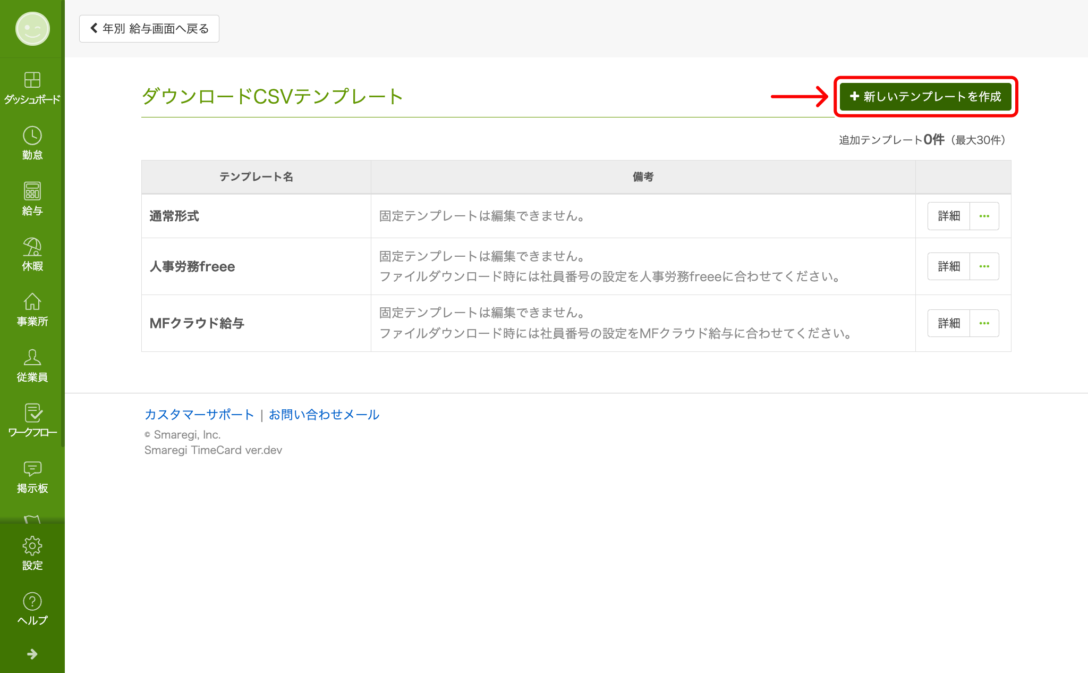Screen dimensions: 1088x673
Task: Follow the カスタマーサポート link
Action: 199,415
